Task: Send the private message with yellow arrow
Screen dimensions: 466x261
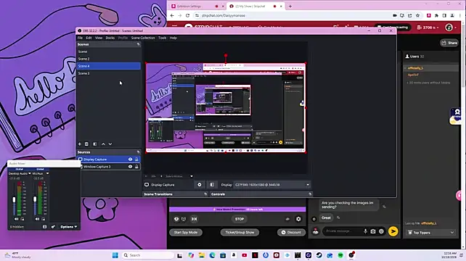Action: (393, 231)
